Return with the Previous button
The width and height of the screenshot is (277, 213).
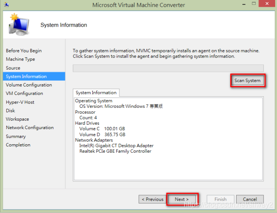pyautogui.click(x=152, y=199)
